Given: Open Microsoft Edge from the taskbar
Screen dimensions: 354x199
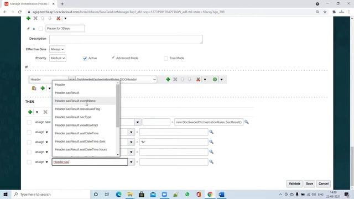Looking at the screenshot, I should coord(118,194).
